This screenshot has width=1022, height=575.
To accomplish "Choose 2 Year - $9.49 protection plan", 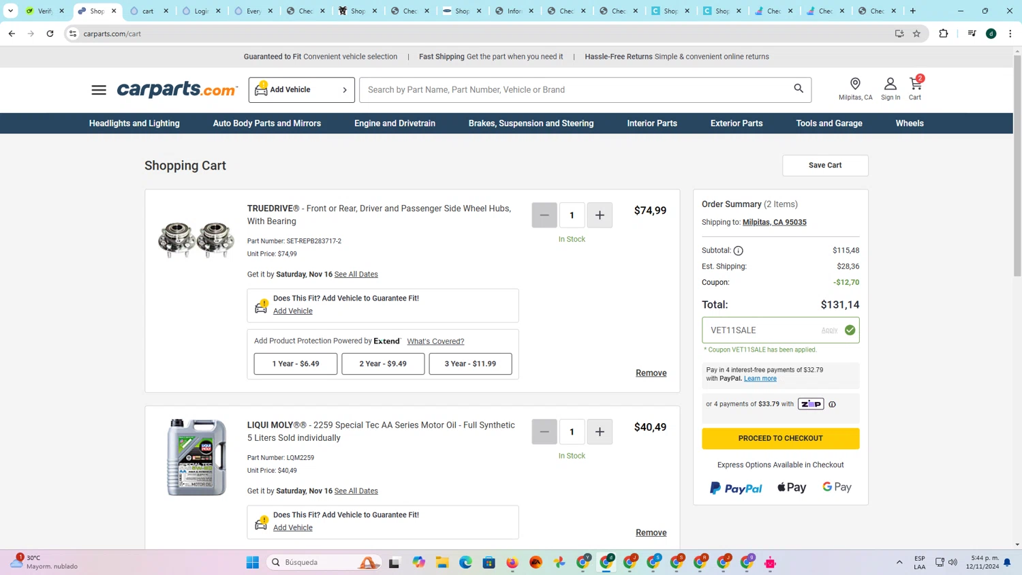I will coord(383,364).
